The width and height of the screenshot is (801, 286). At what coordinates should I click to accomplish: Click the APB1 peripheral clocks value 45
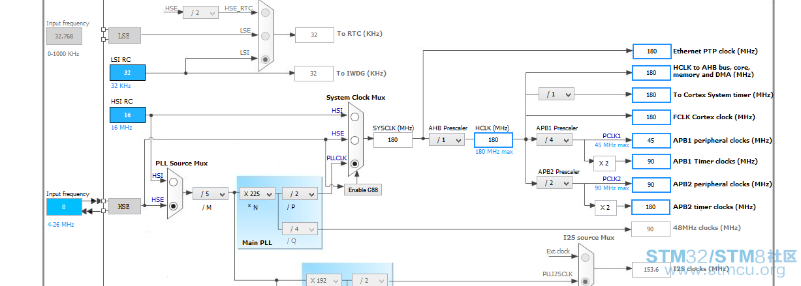652,140
